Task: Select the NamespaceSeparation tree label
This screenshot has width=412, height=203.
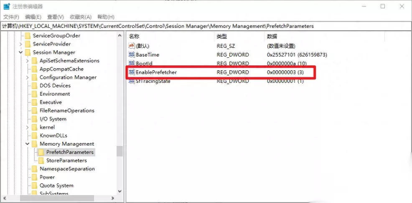Action: pos(67,169)
